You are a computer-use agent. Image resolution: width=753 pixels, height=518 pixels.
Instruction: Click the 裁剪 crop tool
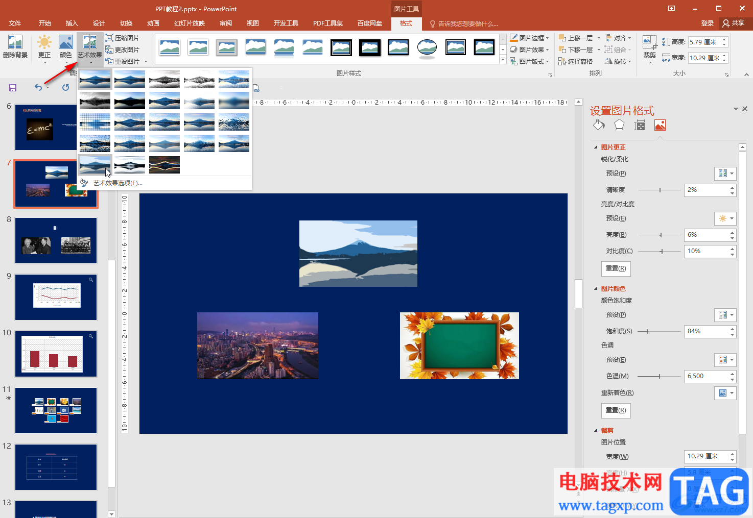coord(649,48)
